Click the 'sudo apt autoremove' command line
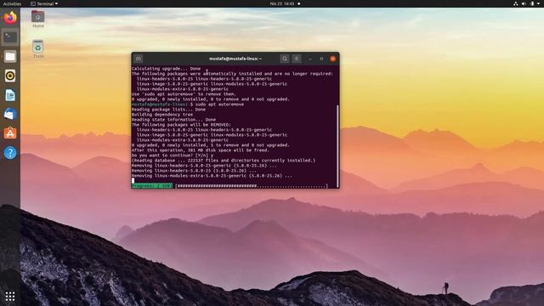544x306 pixels. tap(188, 104)
